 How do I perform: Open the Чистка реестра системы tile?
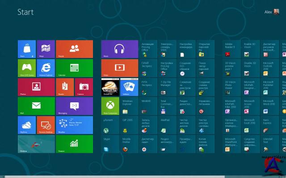pyautogui.click(x=206, y=125)
